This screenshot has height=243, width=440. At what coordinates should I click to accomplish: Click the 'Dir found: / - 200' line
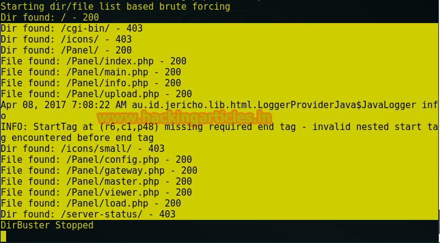click(50, 18)
